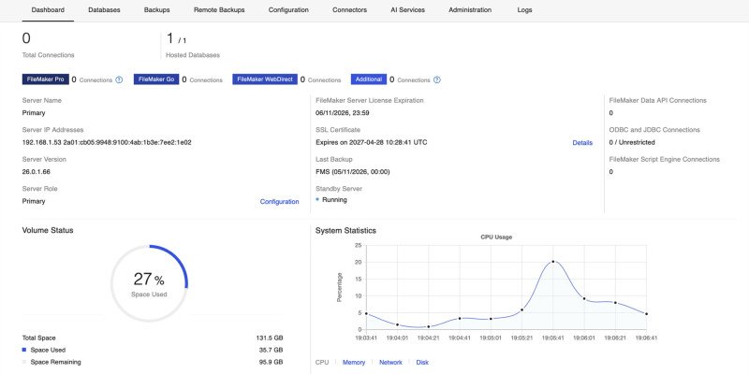This screenshot has height=374, width=749.
Task: Click the SSL expiry text 2027-04-28 10:28:41 UTC
Action: point(389,142)
